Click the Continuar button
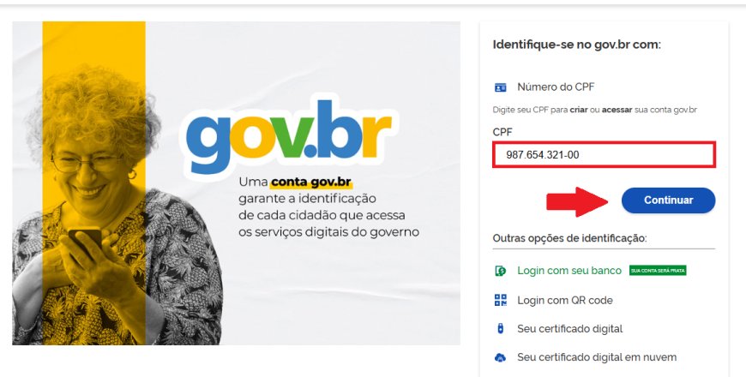This screenshot has width=746, height=377. pos(668,200)
